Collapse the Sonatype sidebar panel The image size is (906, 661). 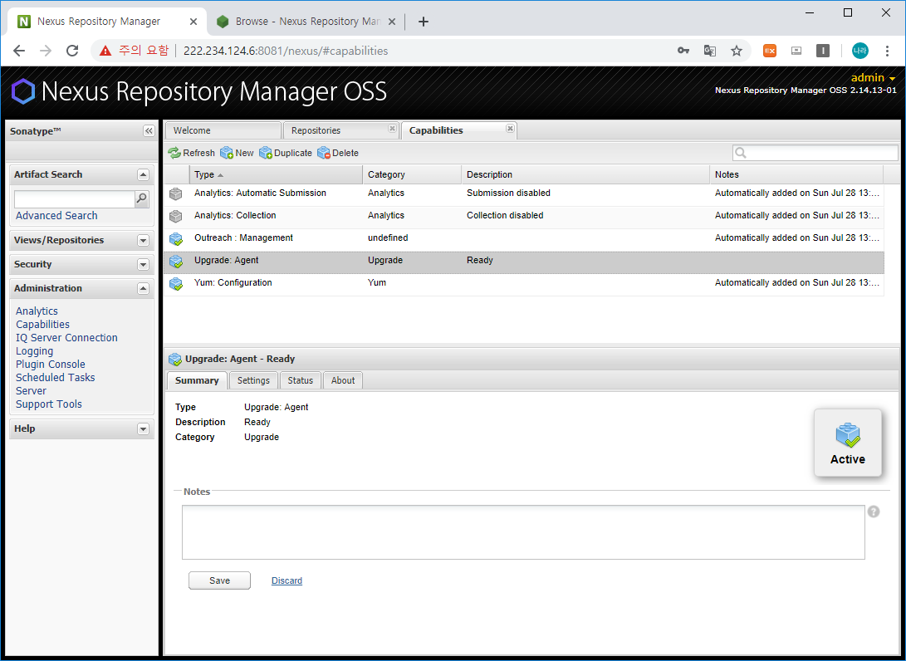pos(149,131)
